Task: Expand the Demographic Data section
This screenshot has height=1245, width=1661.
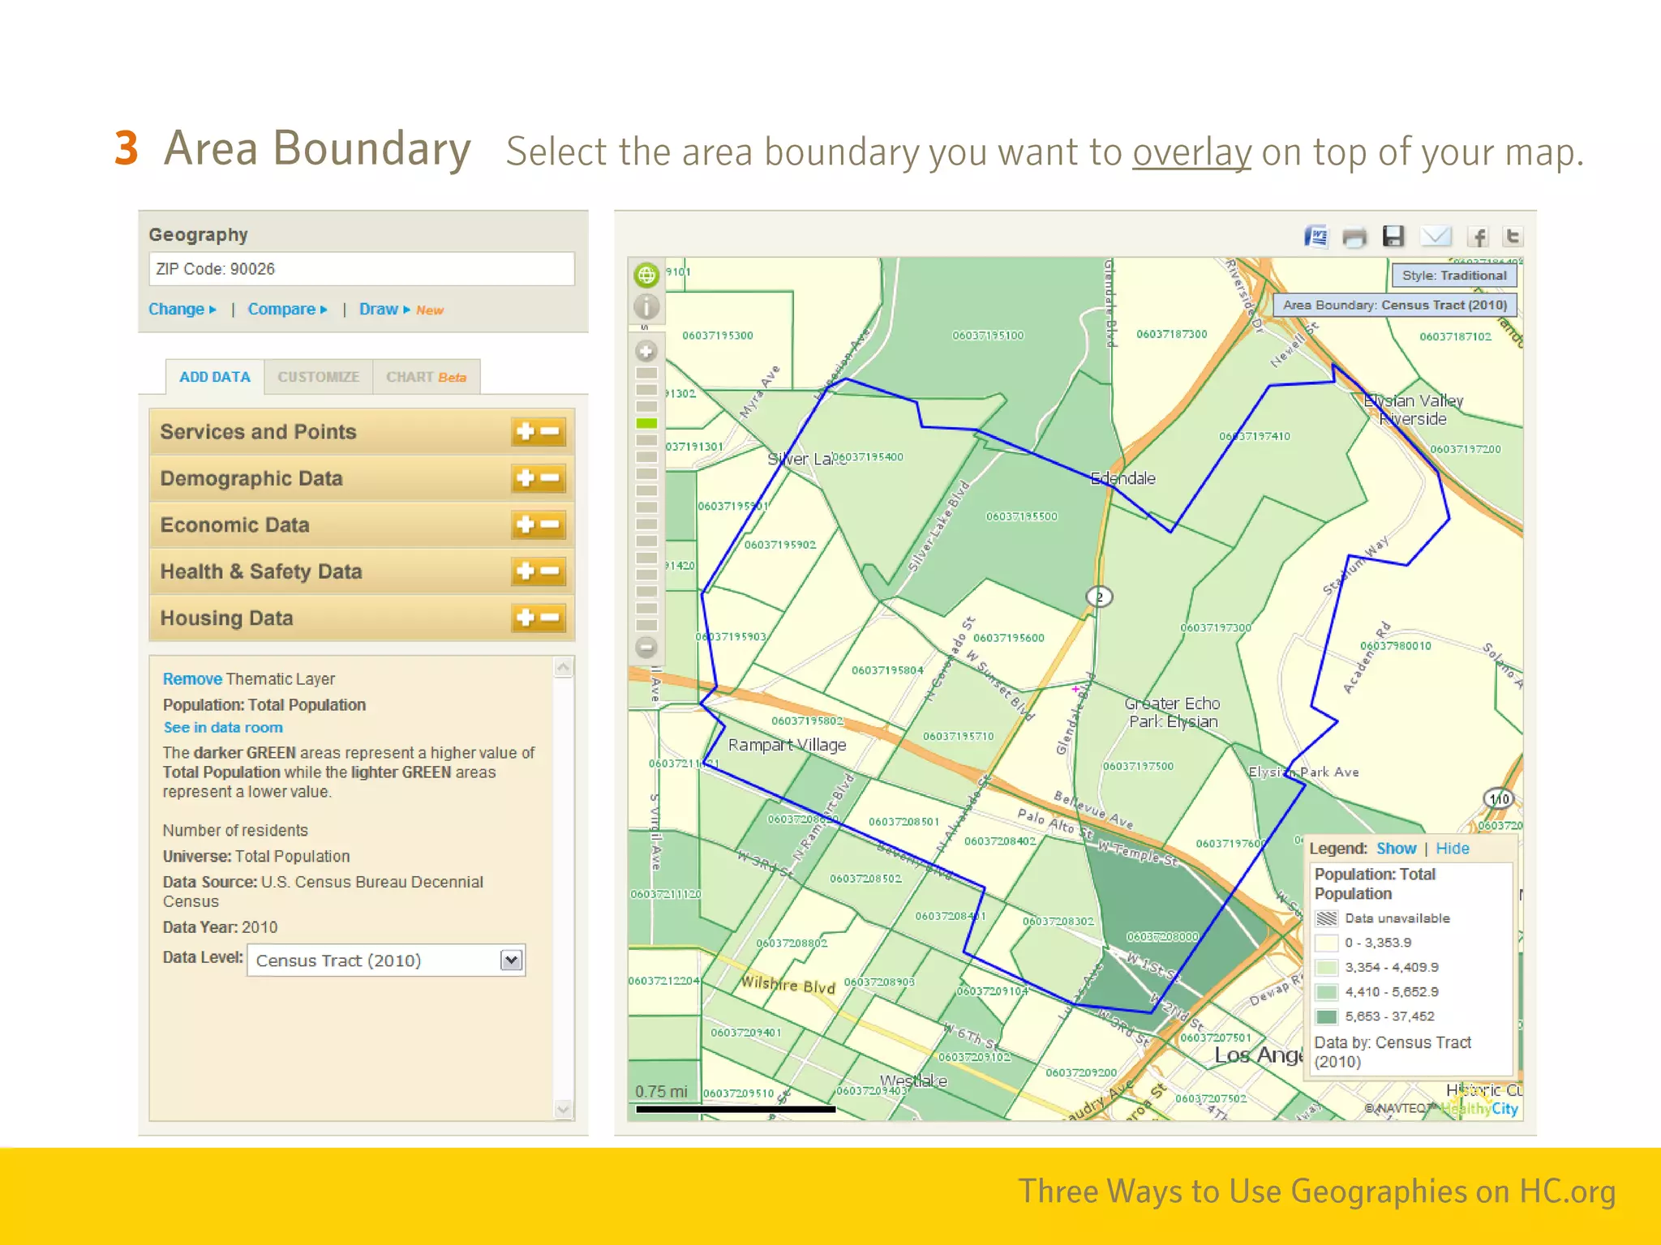Action: (526, 479)
